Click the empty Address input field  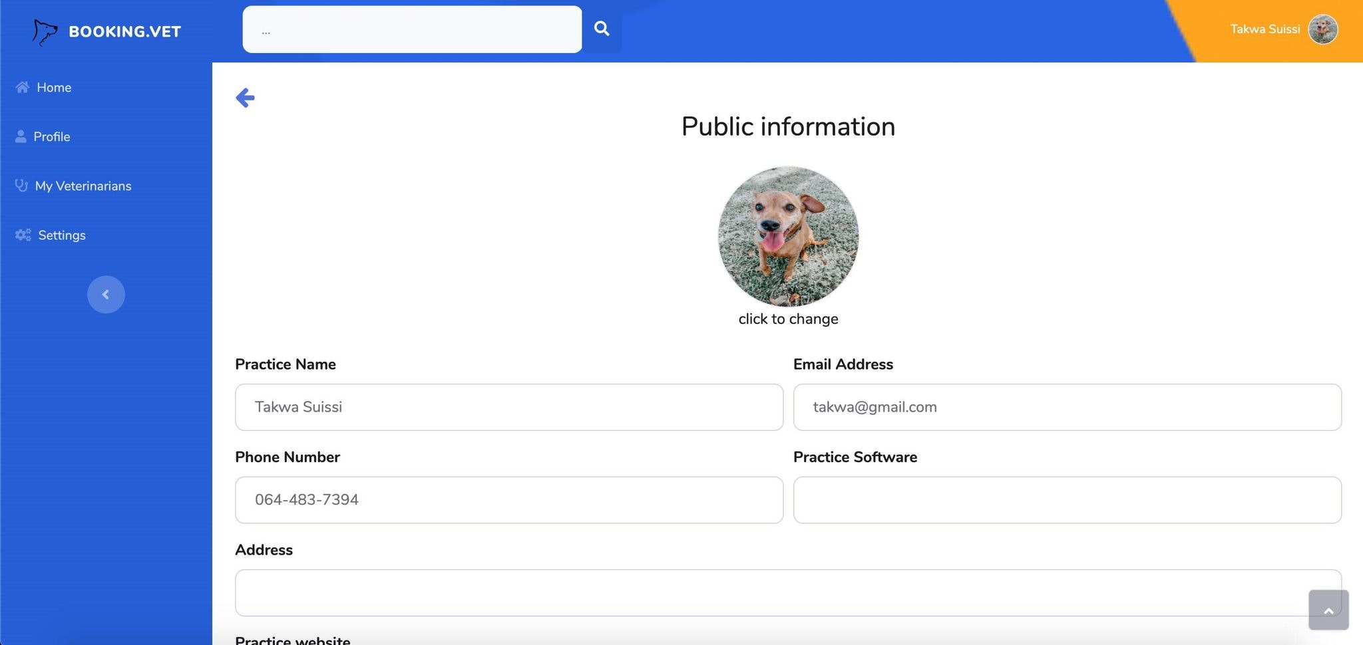pos(788,592)
